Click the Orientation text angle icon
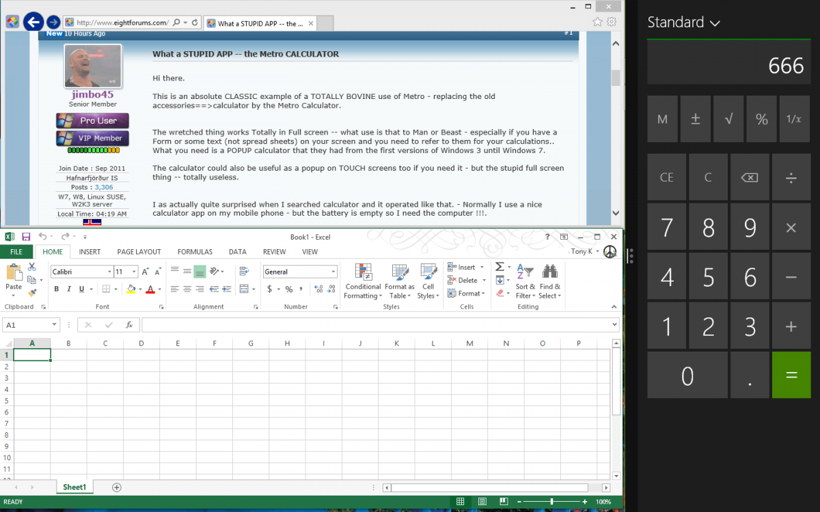The image size is (820, 512). 214,272
